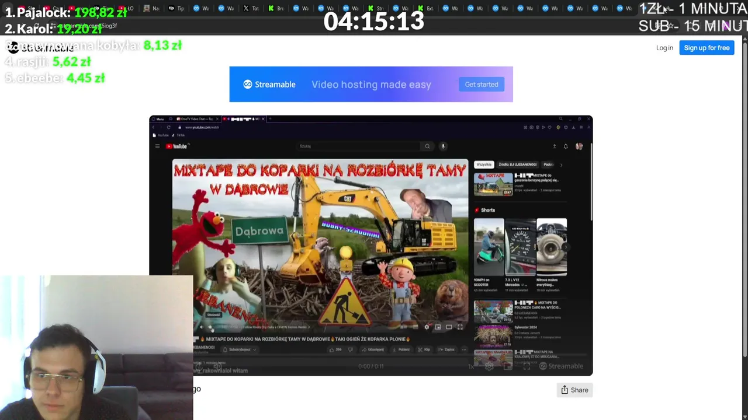Click the YouTube fullscreen icon in video
The width and height of the screenshot is (748, 420).
(460, 327)
